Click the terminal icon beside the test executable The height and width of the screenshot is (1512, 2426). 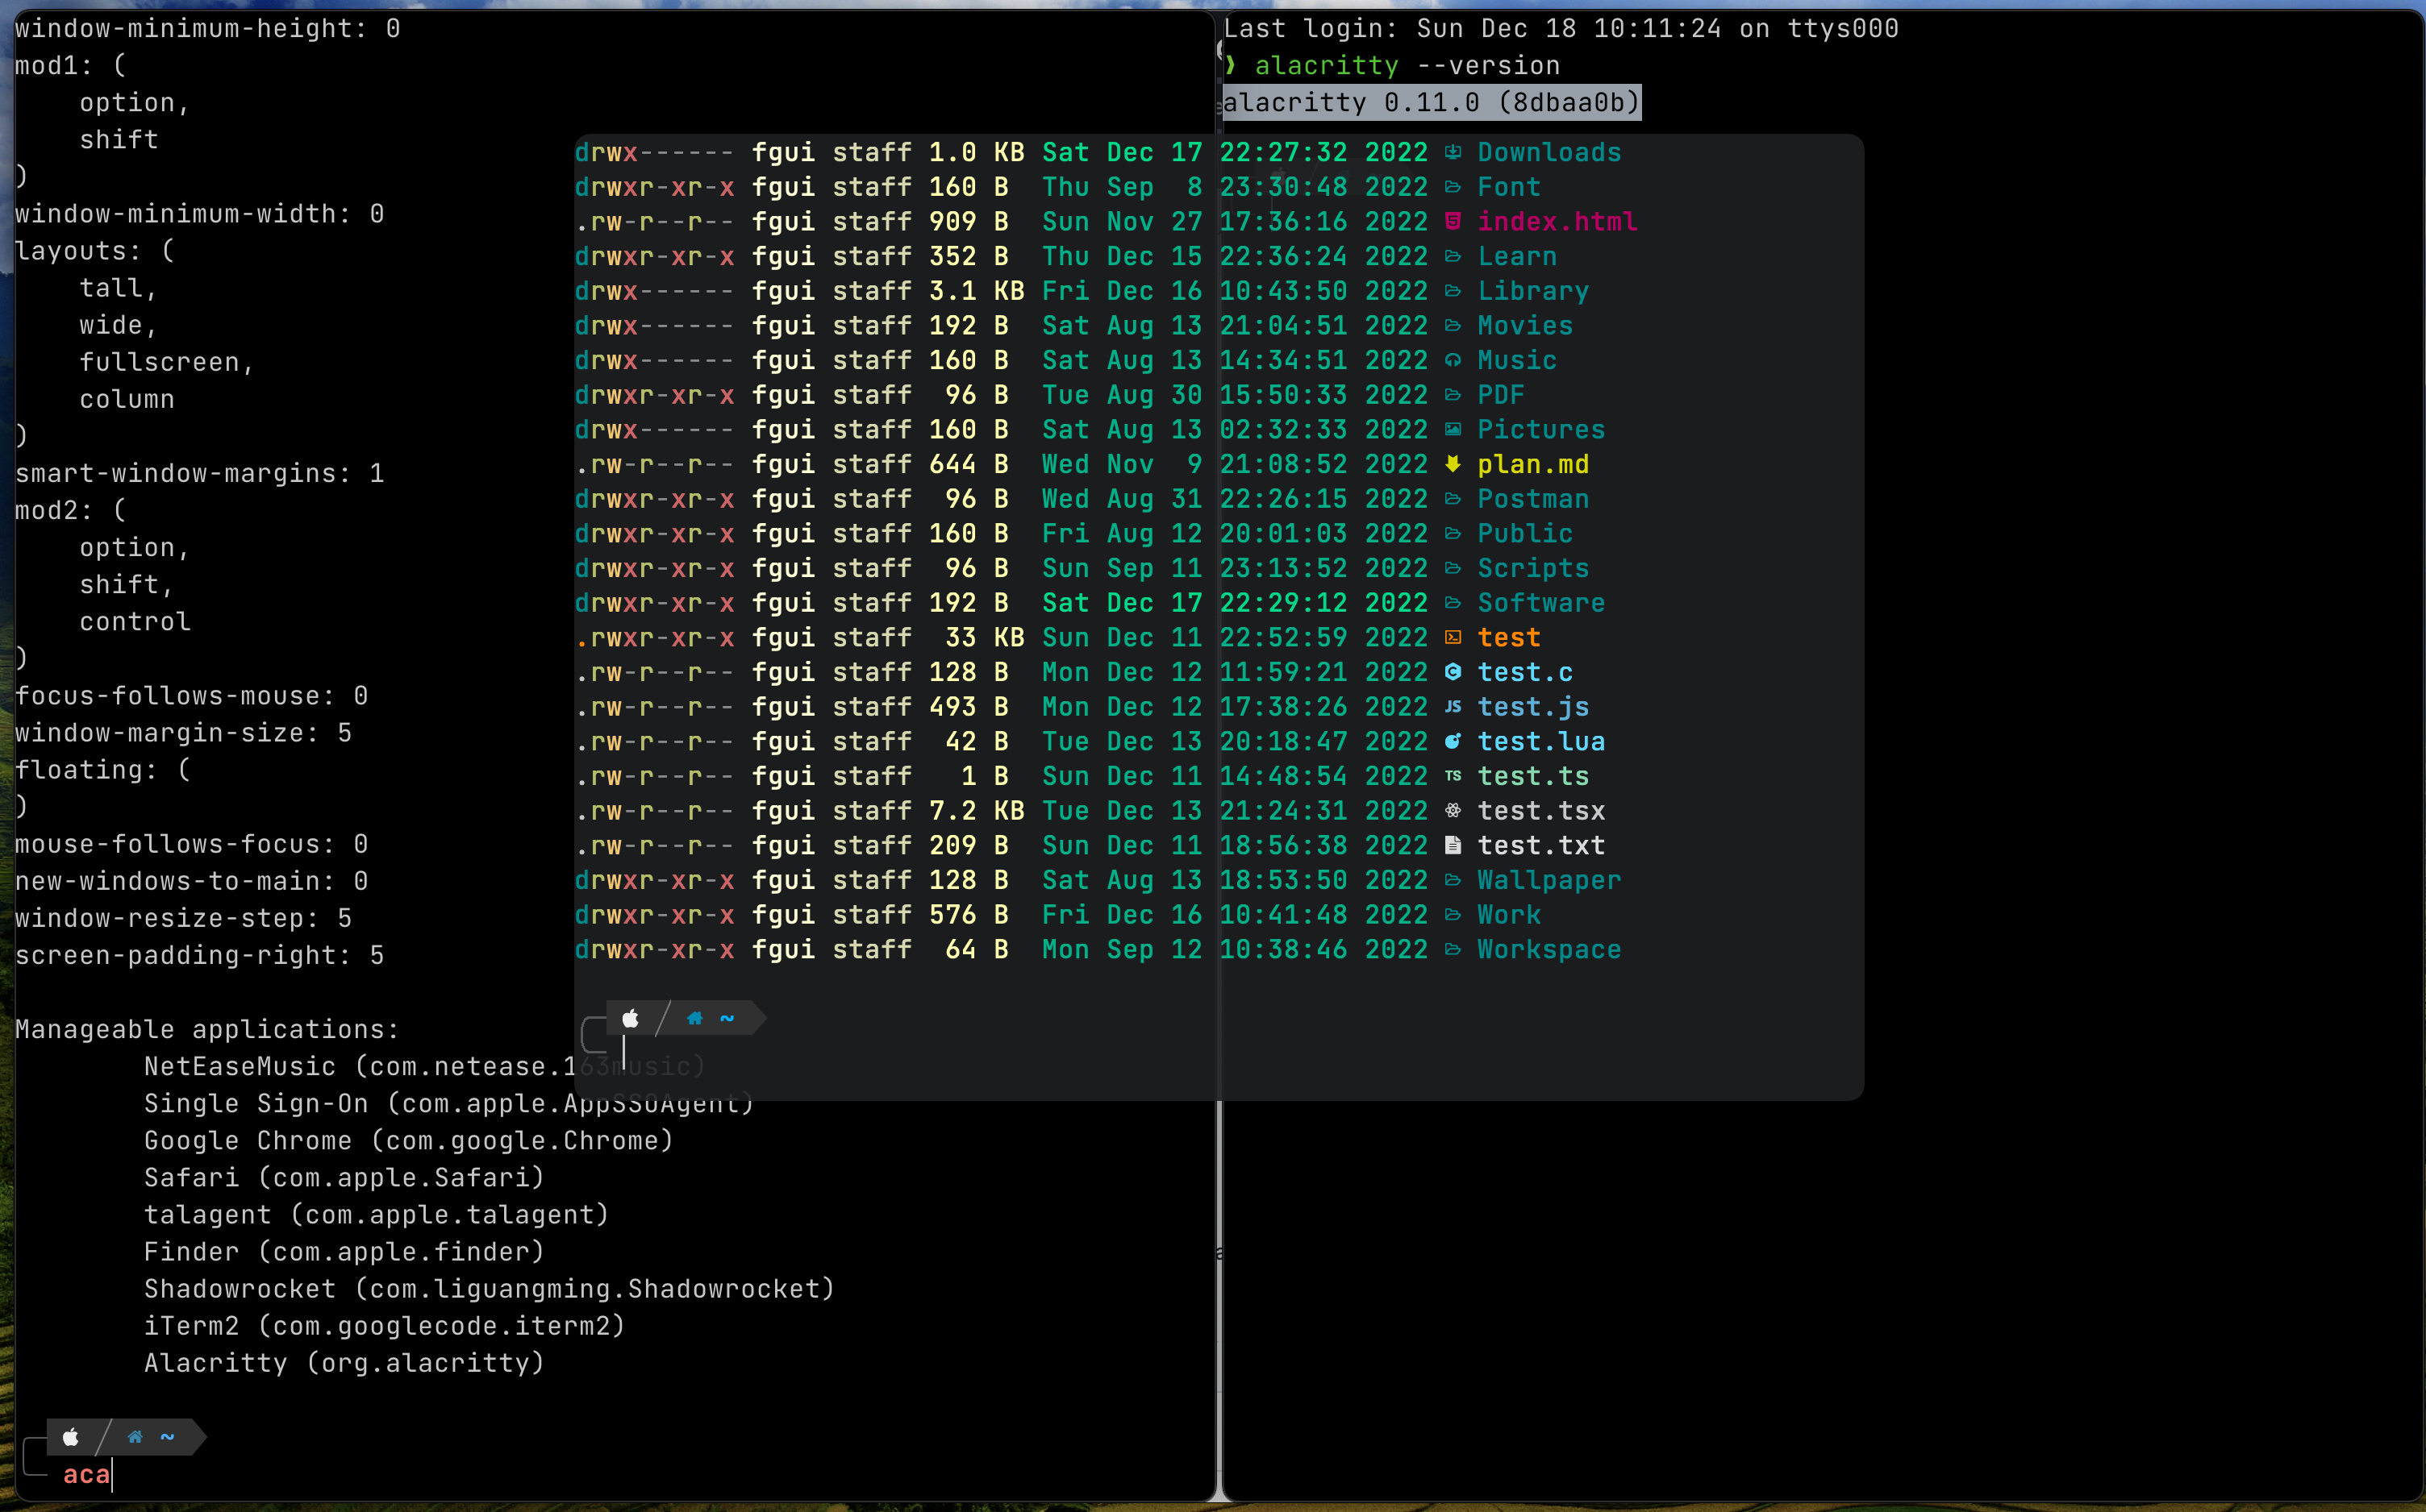pyautogui.click(x=1453, y=637)
